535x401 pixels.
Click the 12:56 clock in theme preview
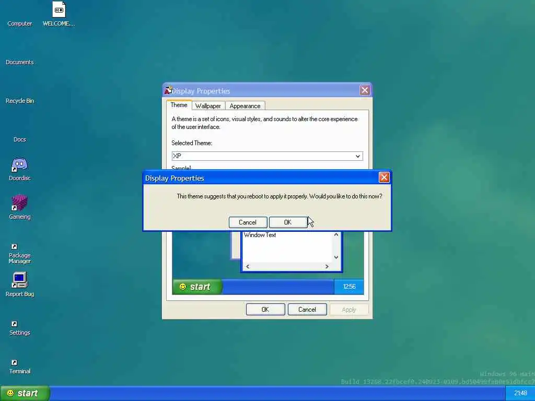point(349,287)
